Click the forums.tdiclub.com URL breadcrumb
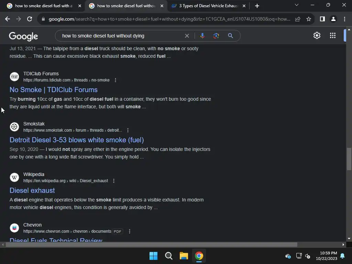This screenshot has width=352, height=264. 66,80
